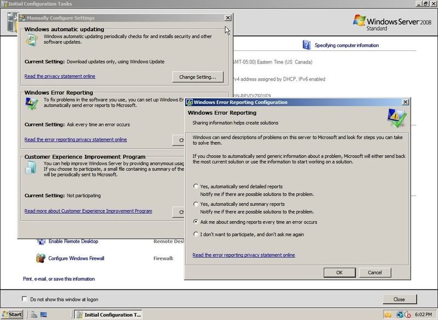
Task: Open the Start menu
Action: click(x=12, y=315)
